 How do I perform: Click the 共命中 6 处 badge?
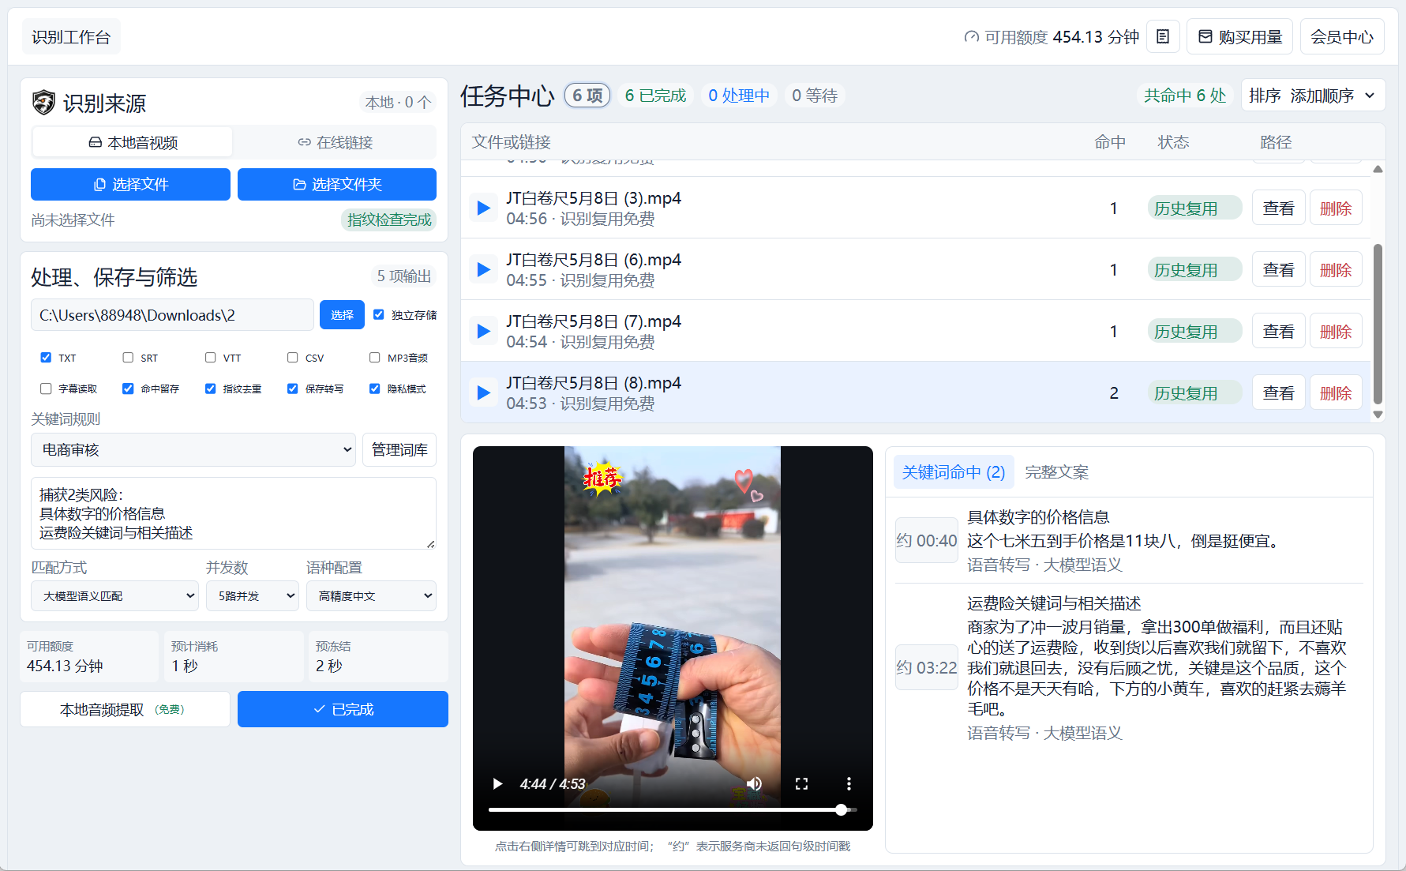(1185, 96)
